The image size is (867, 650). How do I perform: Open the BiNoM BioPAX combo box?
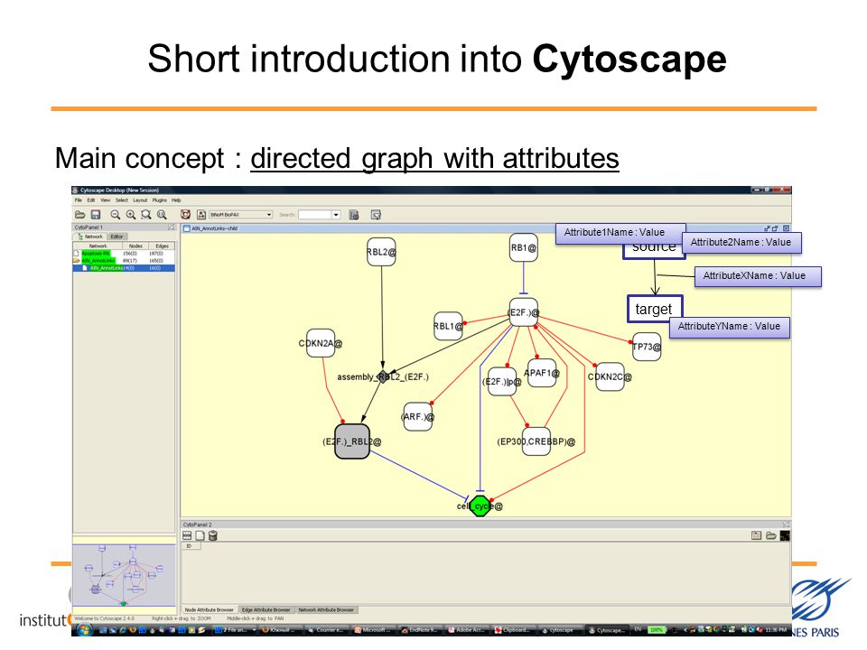point(240,215)
